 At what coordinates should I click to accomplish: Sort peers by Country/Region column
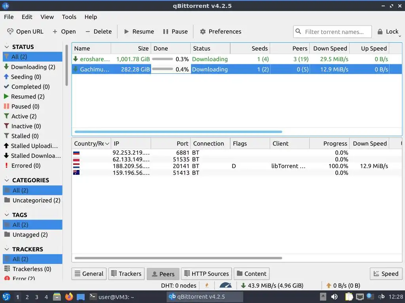click(x=91, y=144)
